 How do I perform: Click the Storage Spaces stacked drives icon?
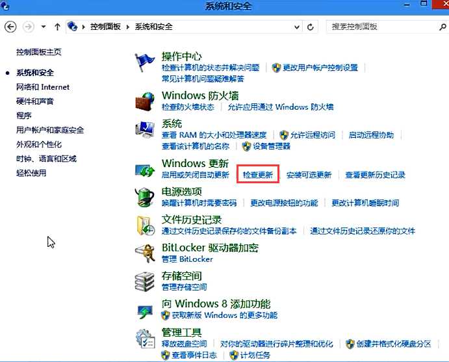pos(145,282)
